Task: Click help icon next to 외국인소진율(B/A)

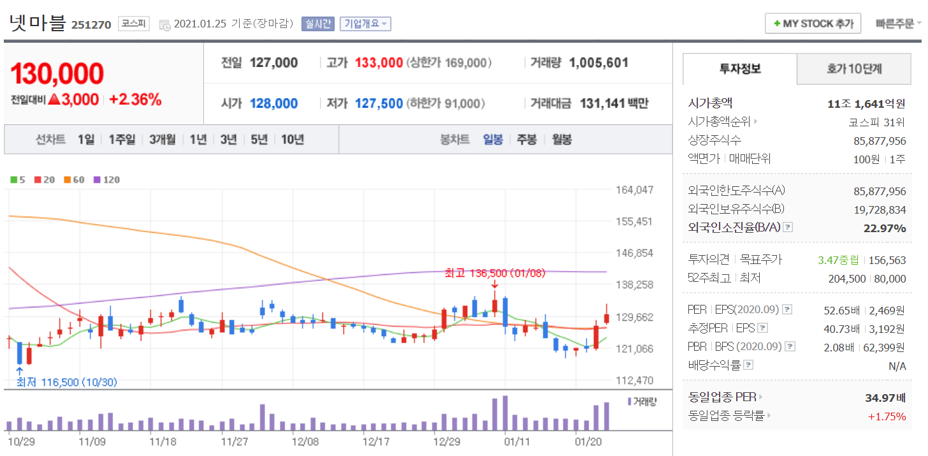Action: coord(788,228)
